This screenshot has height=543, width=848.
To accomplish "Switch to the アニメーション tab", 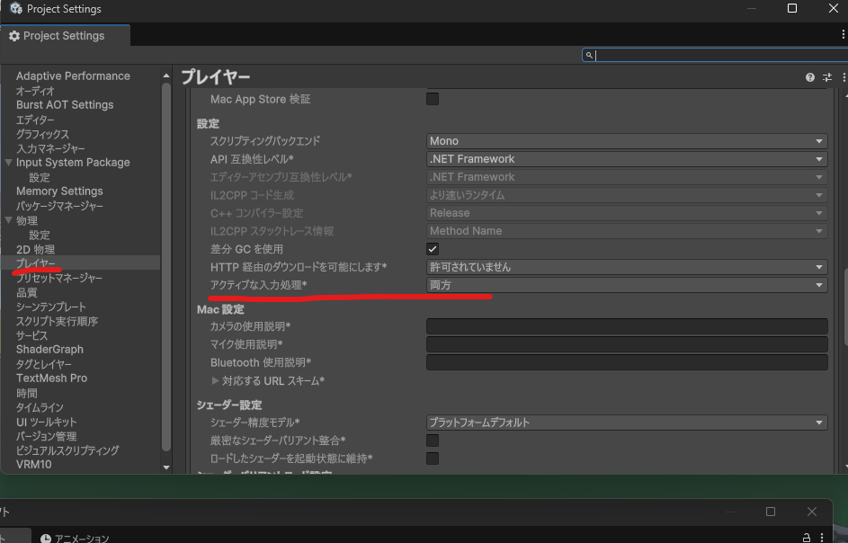I will 81,538.
